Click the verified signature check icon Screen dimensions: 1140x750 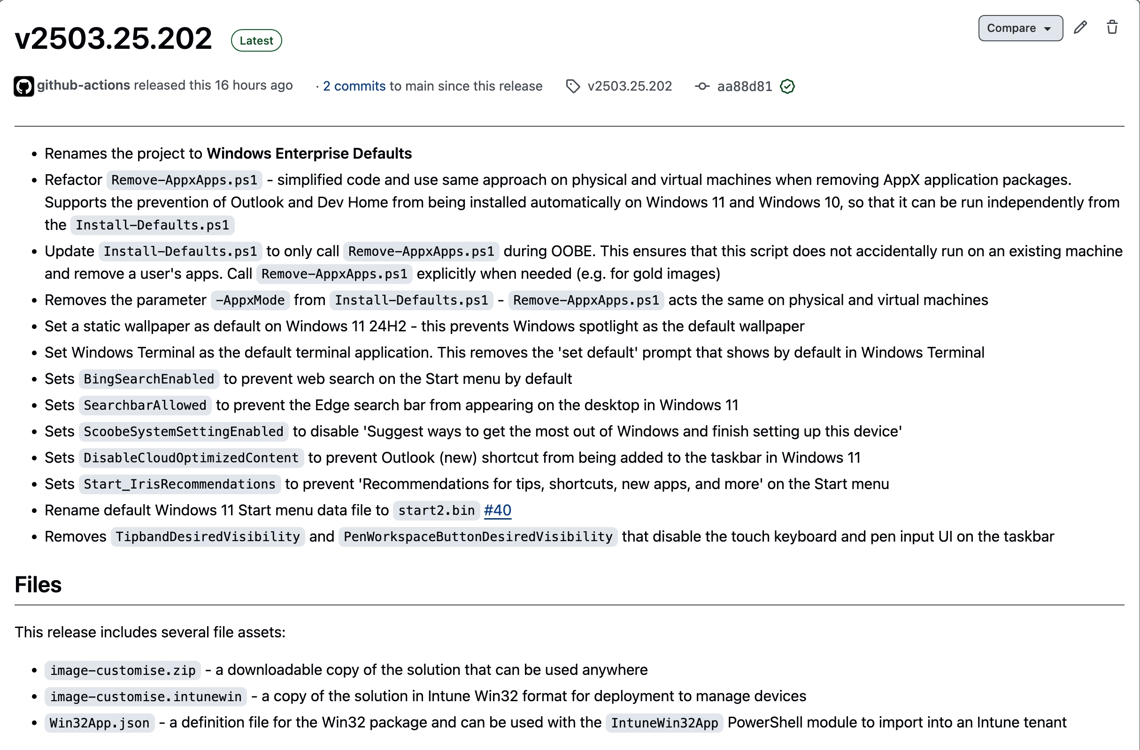(787, 86)
